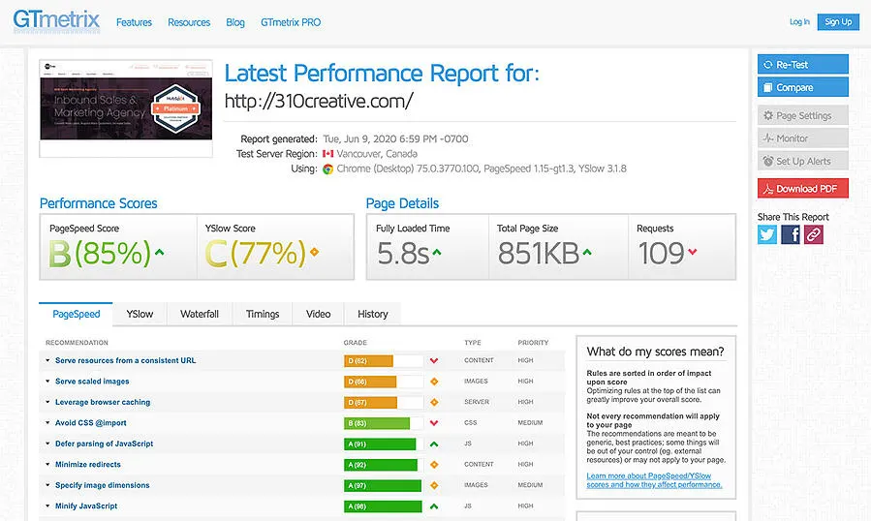The width and height of the screenshot is (871, 521).
Task: Open the History tab
Action: coord(373,314)
